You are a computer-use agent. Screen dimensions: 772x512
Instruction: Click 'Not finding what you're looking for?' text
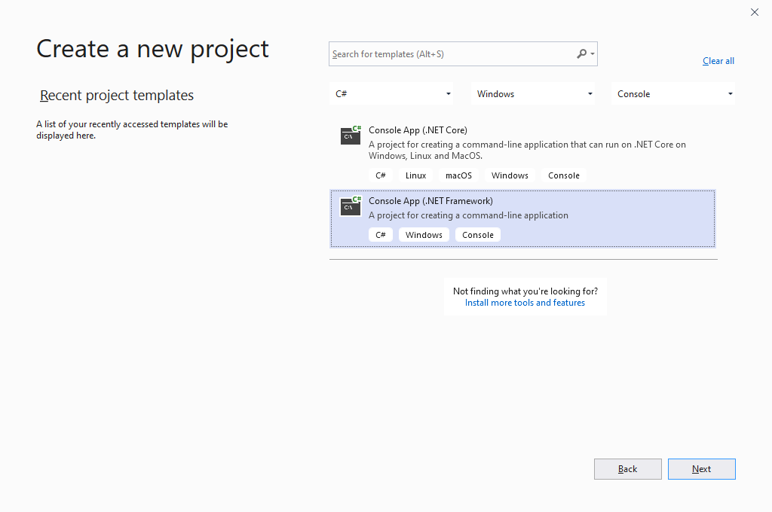(x=525, y=291)
